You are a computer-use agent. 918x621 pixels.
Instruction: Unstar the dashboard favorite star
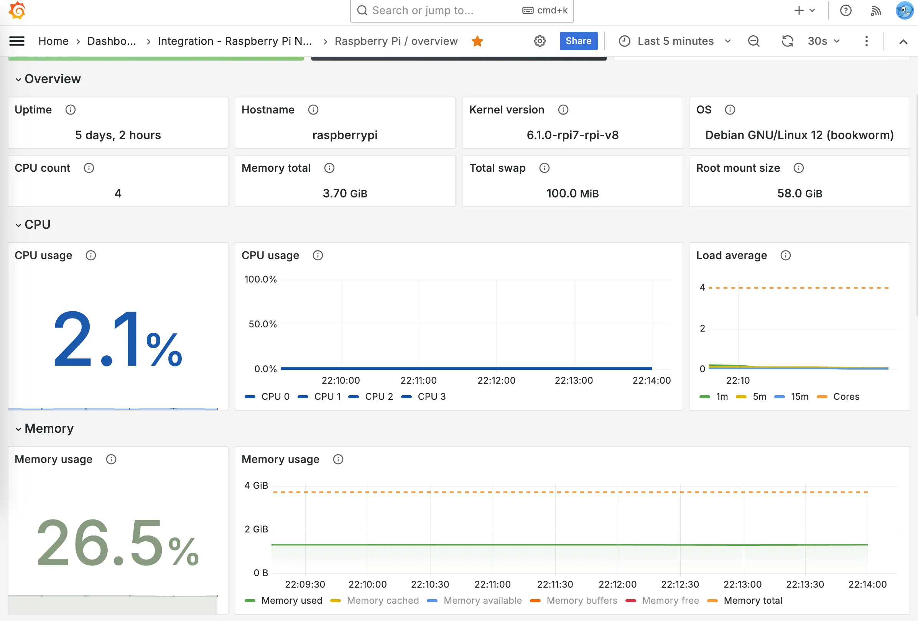(x=477, y=41)
